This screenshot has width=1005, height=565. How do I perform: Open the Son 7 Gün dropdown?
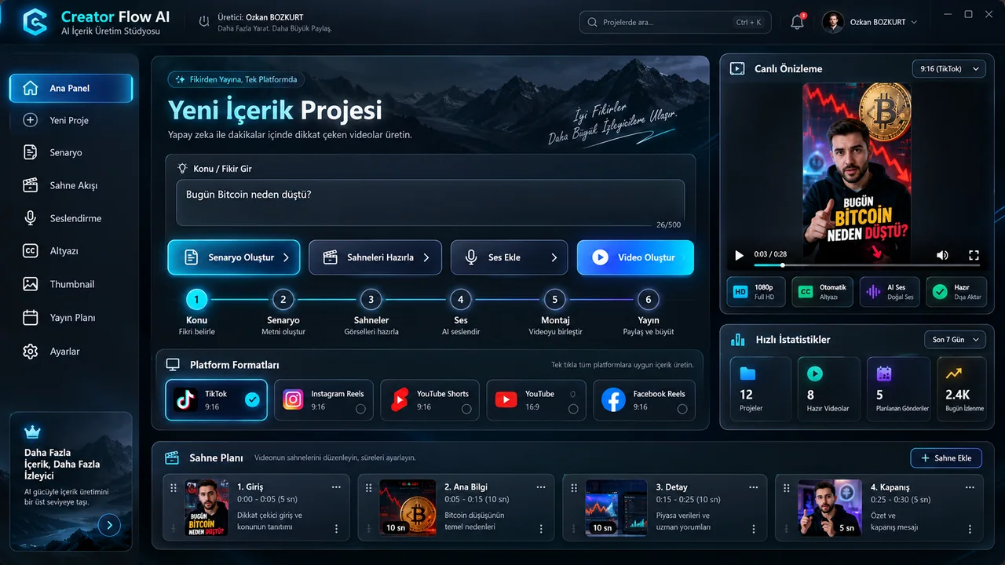tap(955, 340)
